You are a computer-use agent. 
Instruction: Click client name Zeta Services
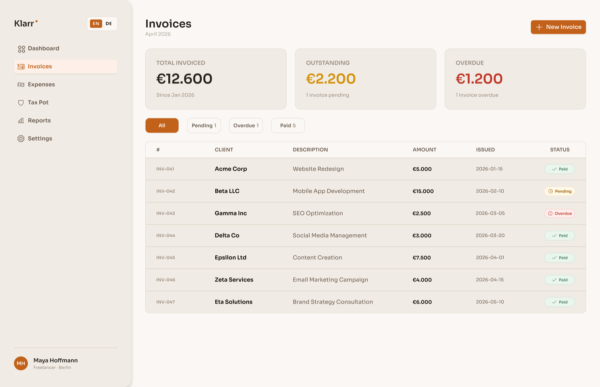(x=234, y=280)
